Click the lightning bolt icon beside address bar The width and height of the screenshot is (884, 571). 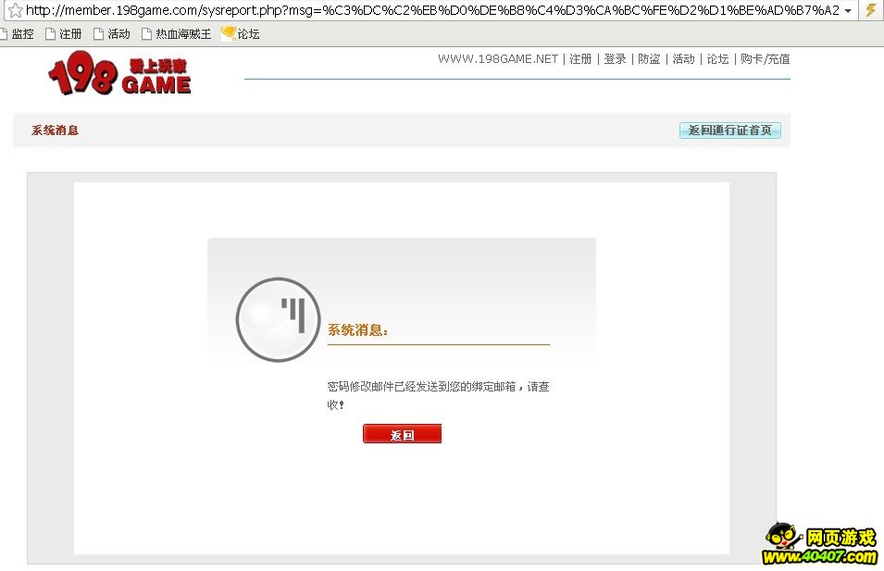870,10
